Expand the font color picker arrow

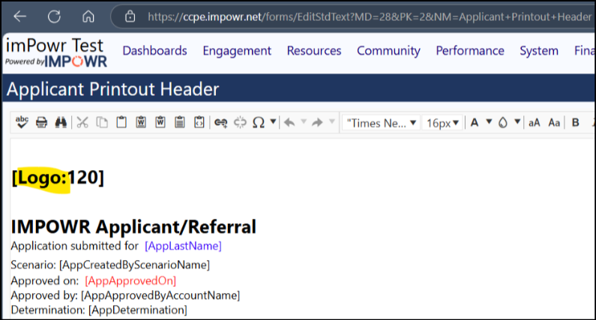(489, 122)
